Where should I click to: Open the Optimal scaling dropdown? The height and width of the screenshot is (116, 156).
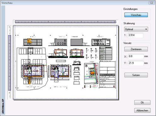point(136,29)
